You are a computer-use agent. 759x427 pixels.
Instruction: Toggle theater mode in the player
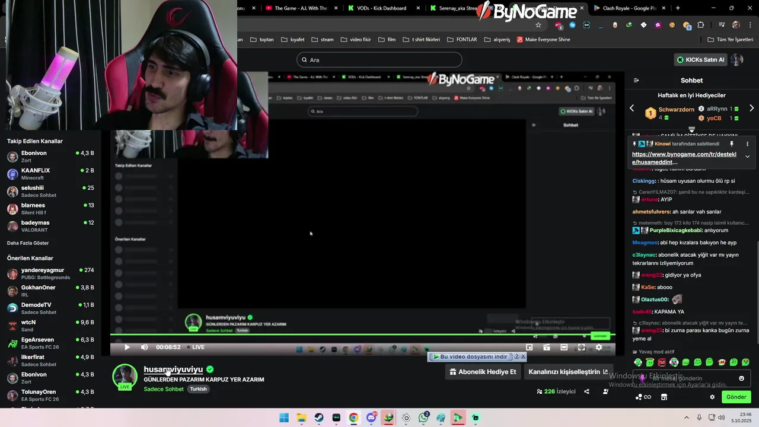tap(564, 348)
